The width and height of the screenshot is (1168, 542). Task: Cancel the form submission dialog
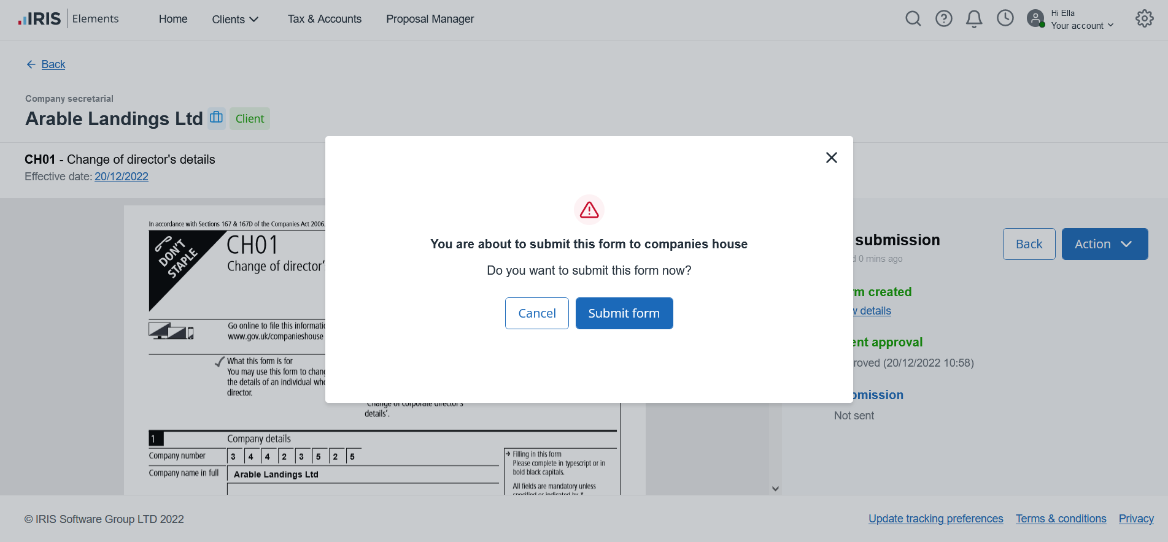tap(536, 313)
